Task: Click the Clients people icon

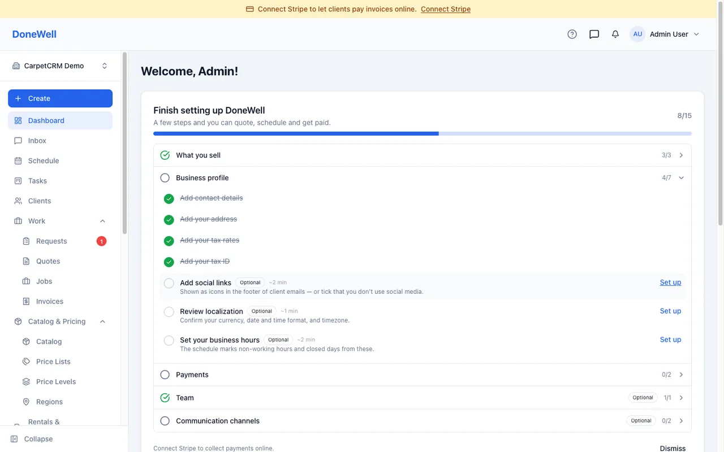Action: pyautogui.click(x=18, y=201)
